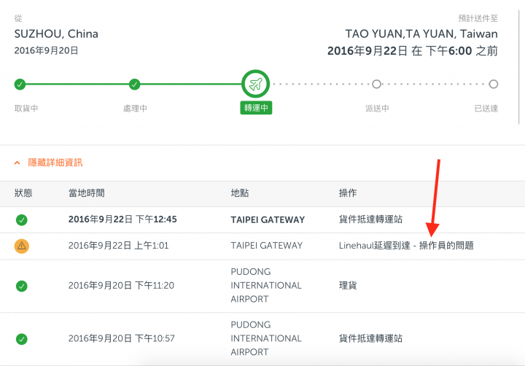The image size is (525, 366).
Task: Click the 操作 column header
Action: point(348,193)
